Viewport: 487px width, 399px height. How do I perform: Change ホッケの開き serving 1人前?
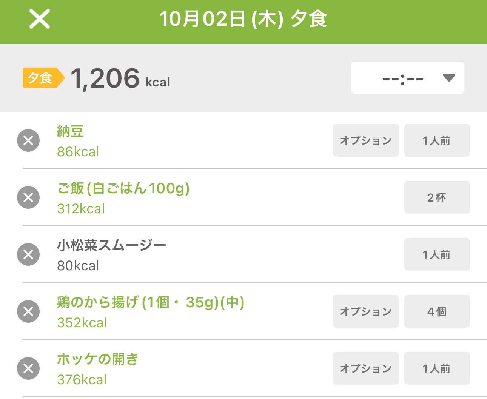click(x=437, y=368)
